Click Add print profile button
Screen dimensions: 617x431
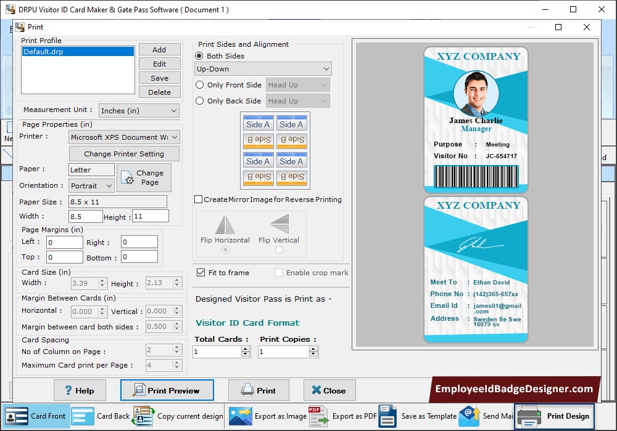[x=159, y=49]
